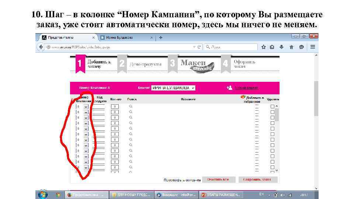
Task: Open the Посмотреть описание link
Action: tap(182, 180)
